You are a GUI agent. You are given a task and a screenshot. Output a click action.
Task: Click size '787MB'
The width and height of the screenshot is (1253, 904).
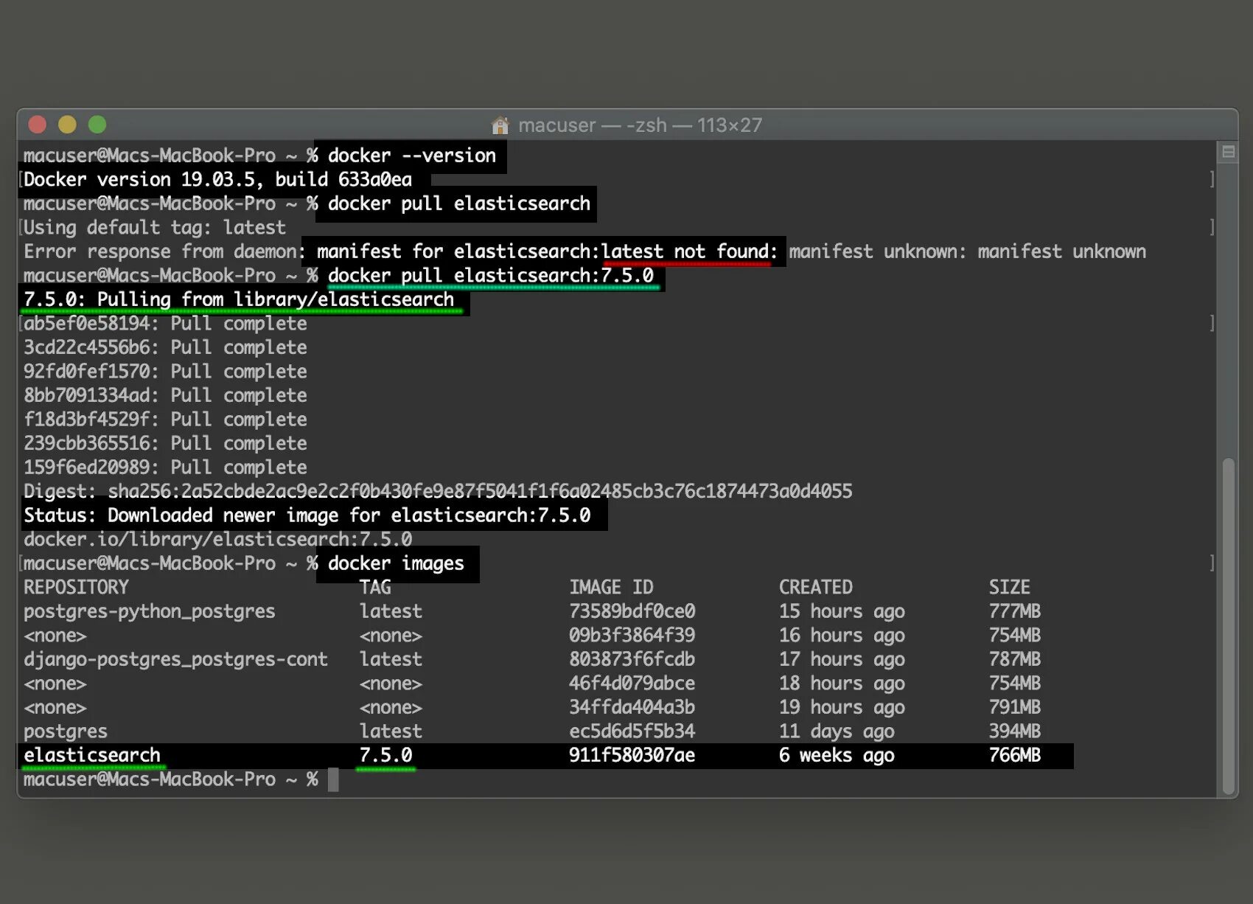pyautogui.click(x=1015, y=659)
